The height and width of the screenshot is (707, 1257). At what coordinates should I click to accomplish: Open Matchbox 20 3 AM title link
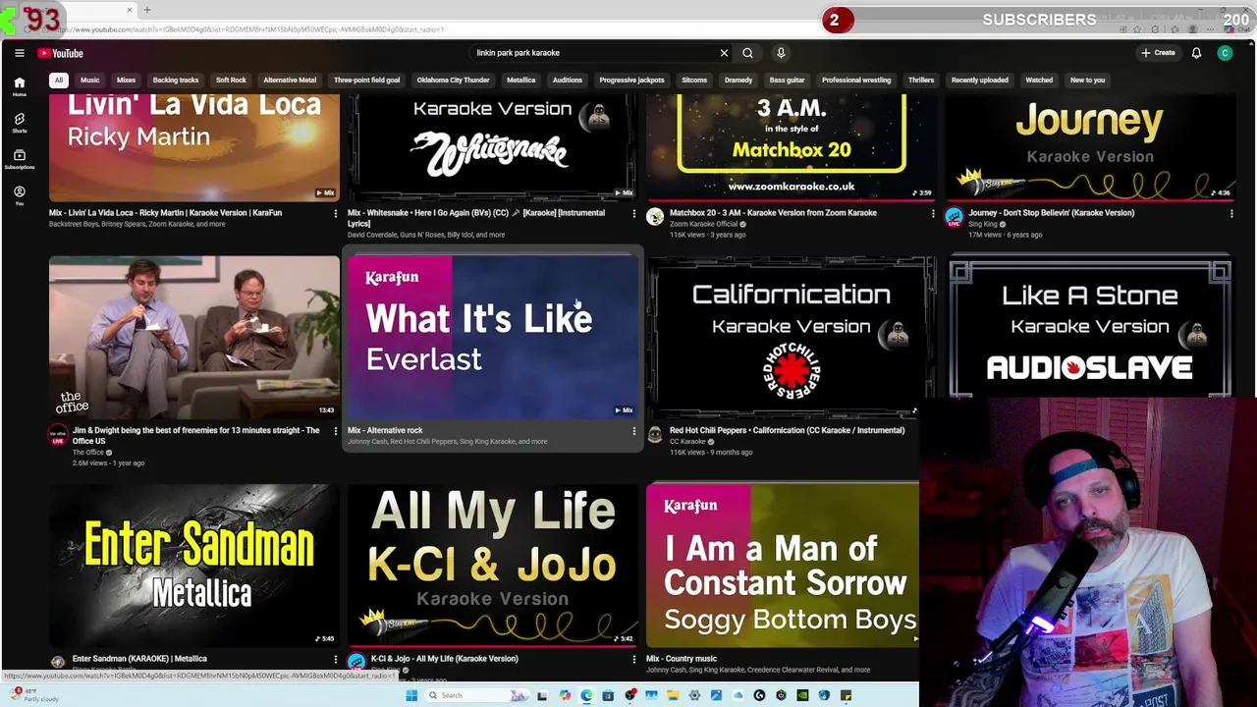(x=773, y=212)
